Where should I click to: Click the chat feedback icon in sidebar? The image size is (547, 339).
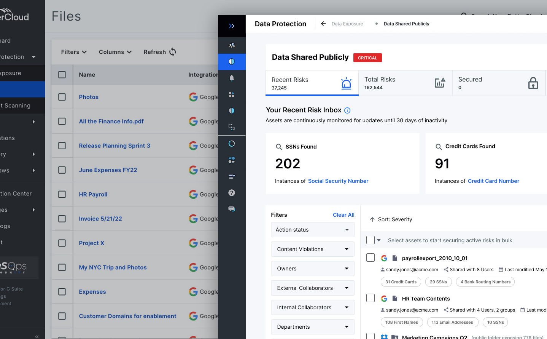point(232,209)
